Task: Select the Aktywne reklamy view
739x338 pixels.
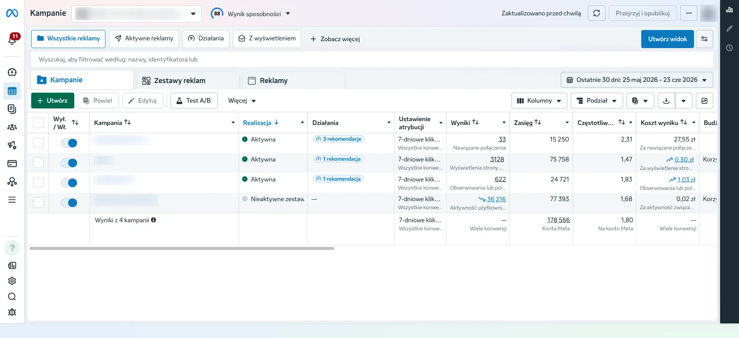Action: (144, 39)
